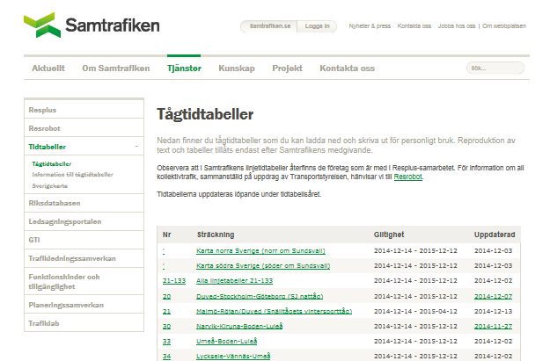Open the Nyheter & press link
This screenshot has height=361, width=550.
370,25
